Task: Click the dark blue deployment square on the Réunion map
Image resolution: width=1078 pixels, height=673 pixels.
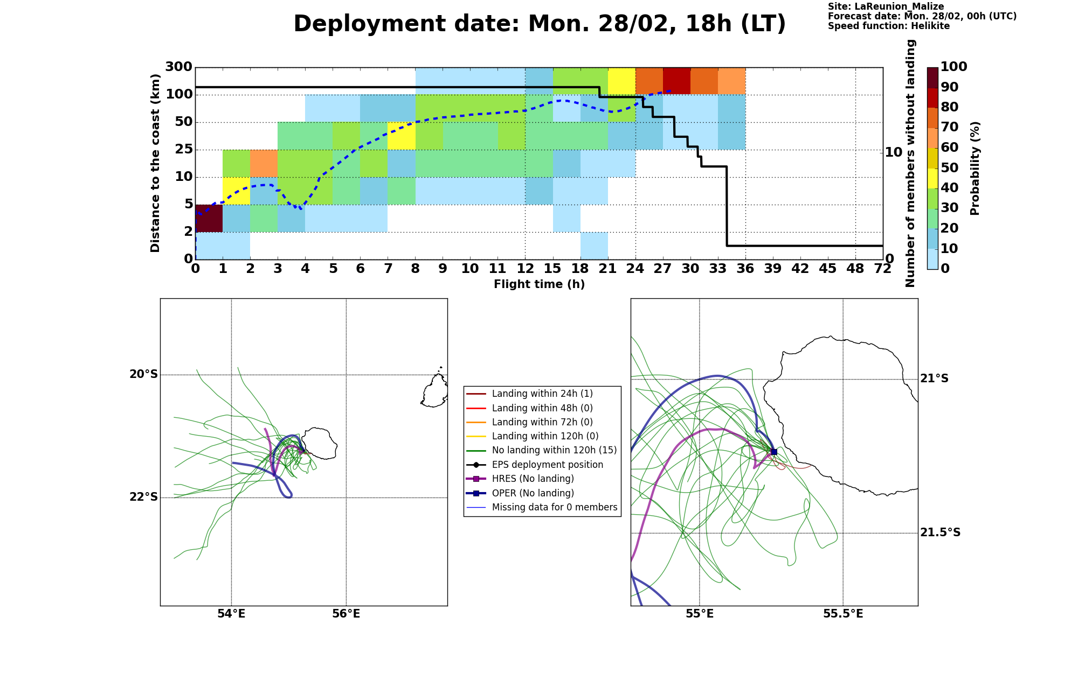Action: [774, 452]
